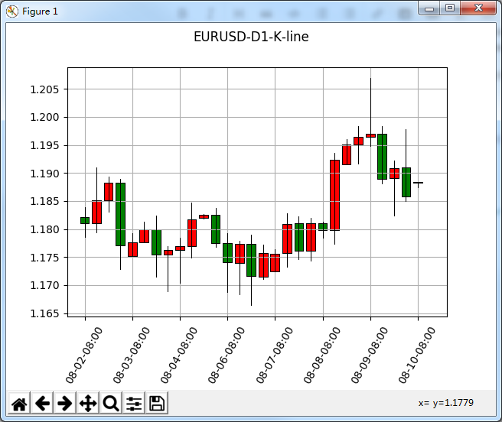Click the 1.170 y-axis label
This screenshot has height=422, width=502.
coord(44,285)
